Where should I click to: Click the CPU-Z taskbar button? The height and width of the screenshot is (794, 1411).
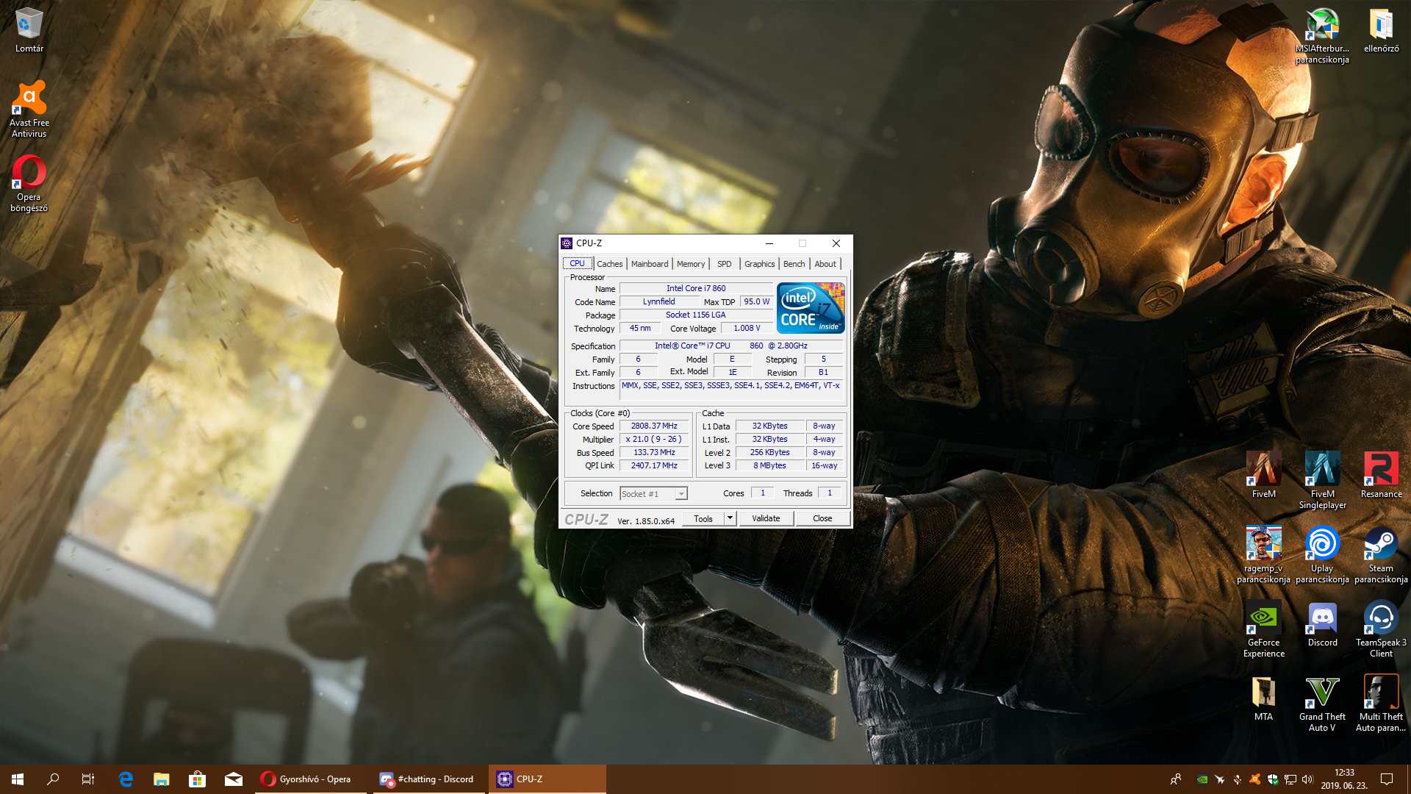(547, 779)
